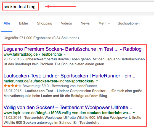This screenshot has width=154, height=129.
Task: Expand the dropdown arrow next to fahrradblog.de Testberichte
Action: [x=65, y=54]
